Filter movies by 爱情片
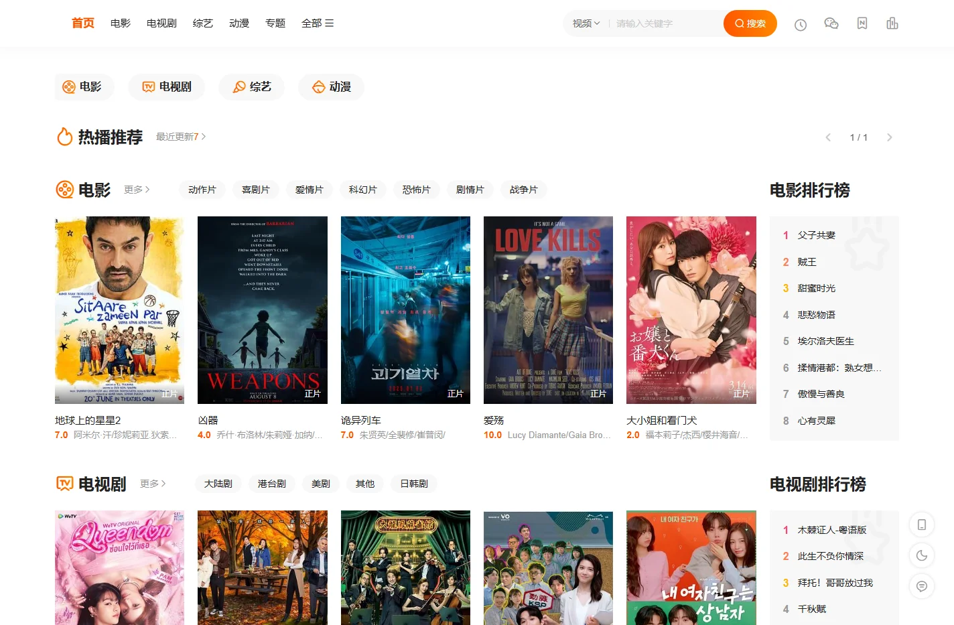954x625 pixels. click(x=310, y=190)
